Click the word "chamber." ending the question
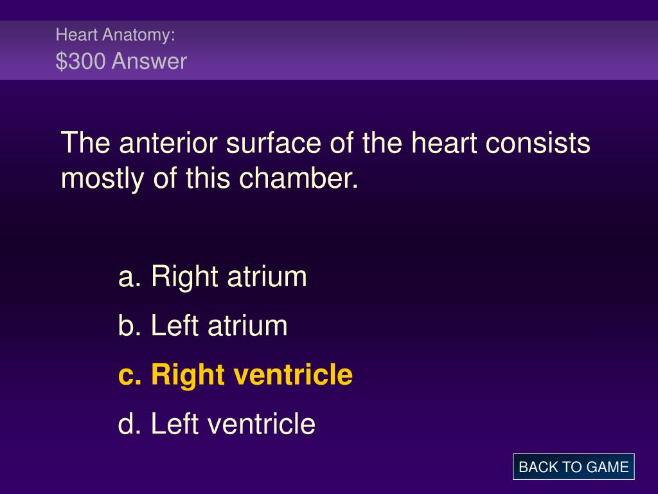Image resolution: width=658 pixels, height=494 pixels. coord(299,178)
